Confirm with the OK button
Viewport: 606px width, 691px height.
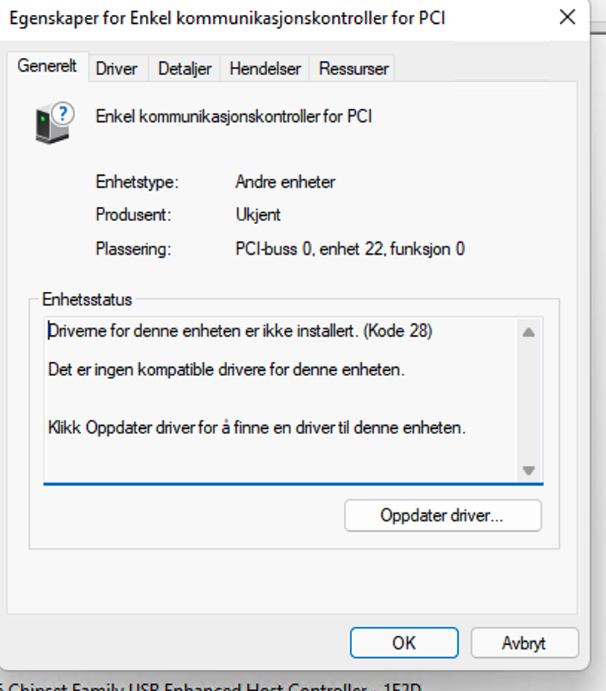[x=404, y=643]
